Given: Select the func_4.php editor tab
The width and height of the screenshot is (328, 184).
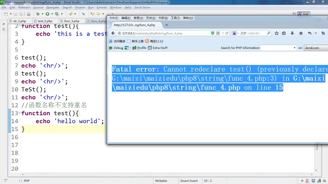Looking at the screenshot, I should coord(97,21).
